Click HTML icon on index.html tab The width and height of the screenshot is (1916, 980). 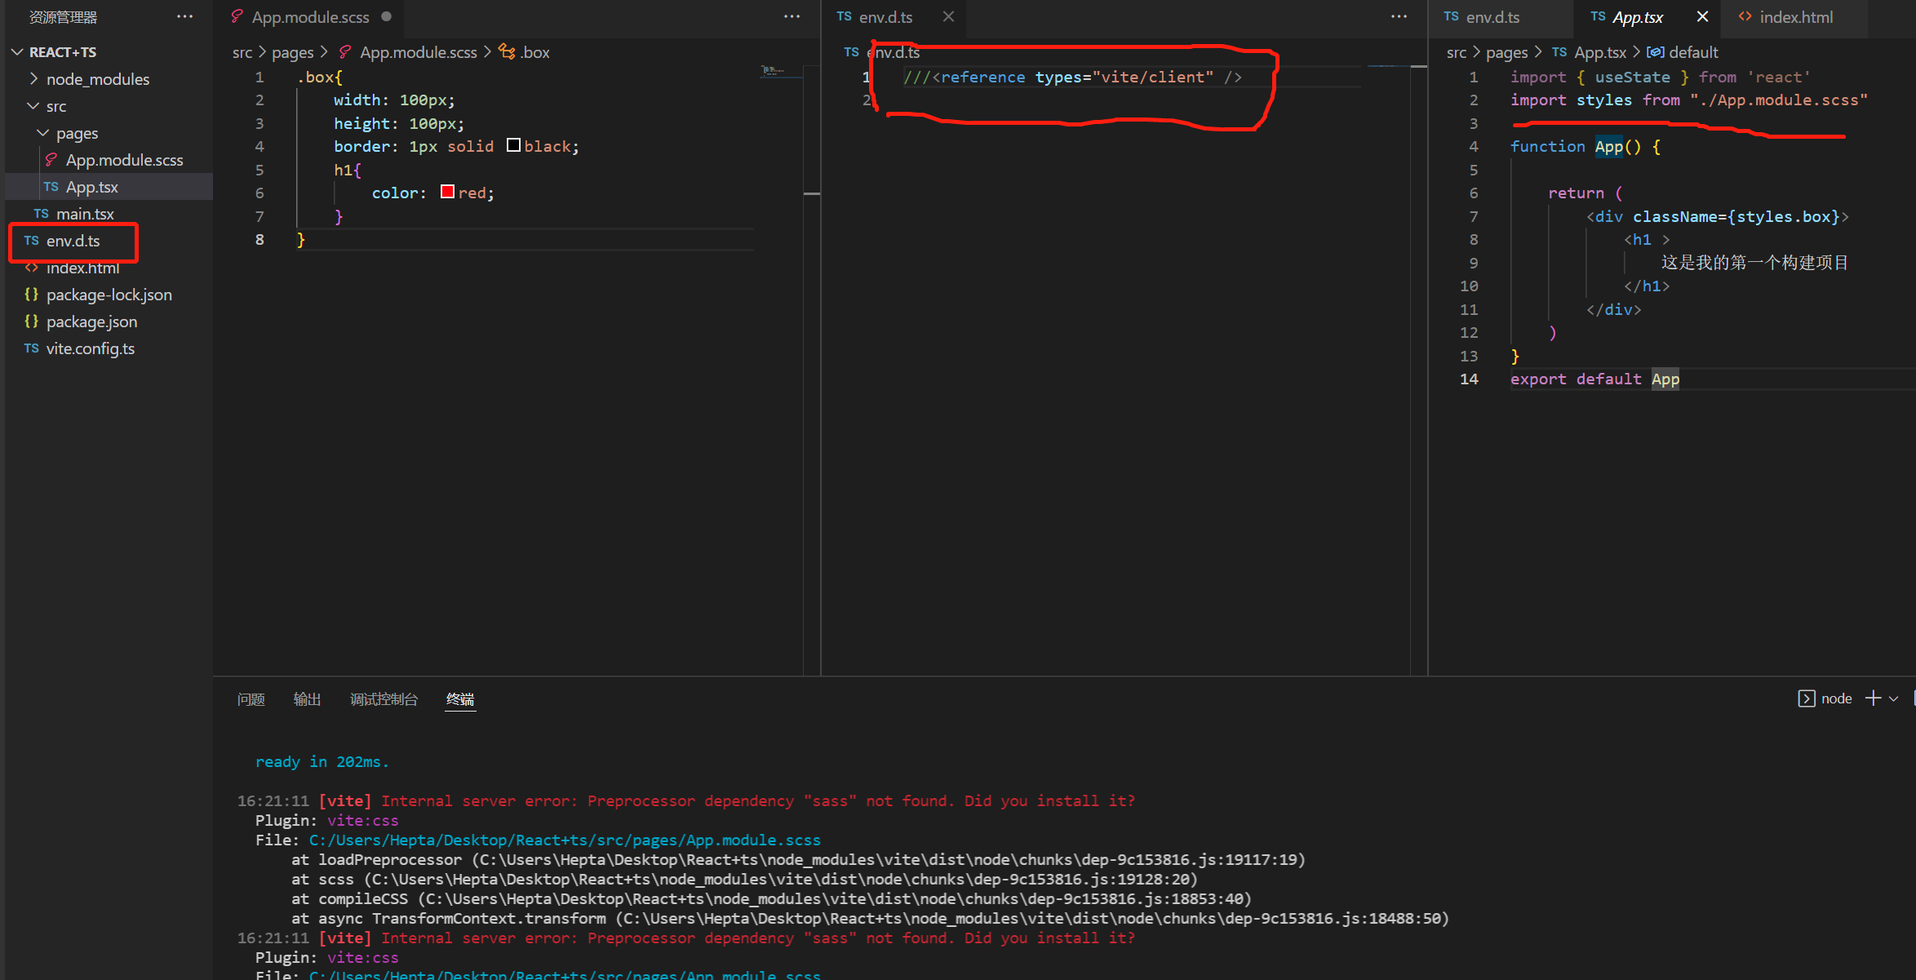1745,16
